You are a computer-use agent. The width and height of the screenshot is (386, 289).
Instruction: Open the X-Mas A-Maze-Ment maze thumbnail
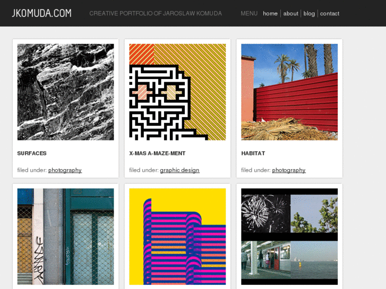click(177, 92)
